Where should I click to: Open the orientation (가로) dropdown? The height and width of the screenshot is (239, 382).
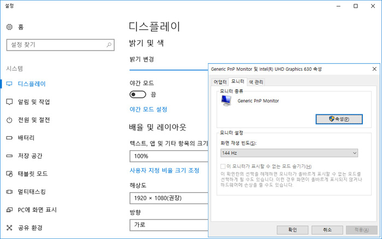pyautogui.click(x=168, y=224)
